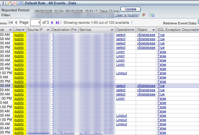Image resolution: width=199 pixels, height=135 pixels.
Task: Click the 'v$database' link in the highlighted row
Action: point(146,86)
